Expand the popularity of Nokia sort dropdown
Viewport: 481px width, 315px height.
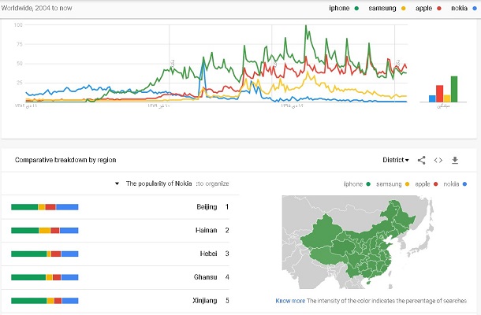117,183
